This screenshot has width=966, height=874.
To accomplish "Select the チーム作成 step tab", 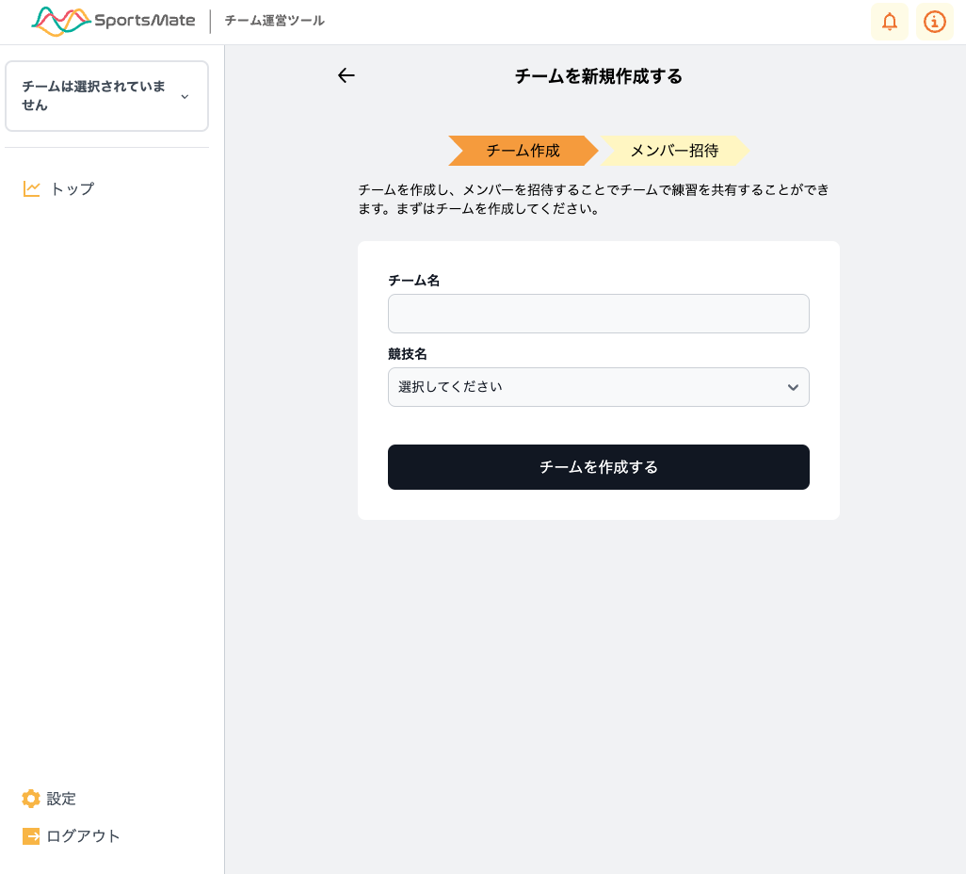I will point(523,151).
